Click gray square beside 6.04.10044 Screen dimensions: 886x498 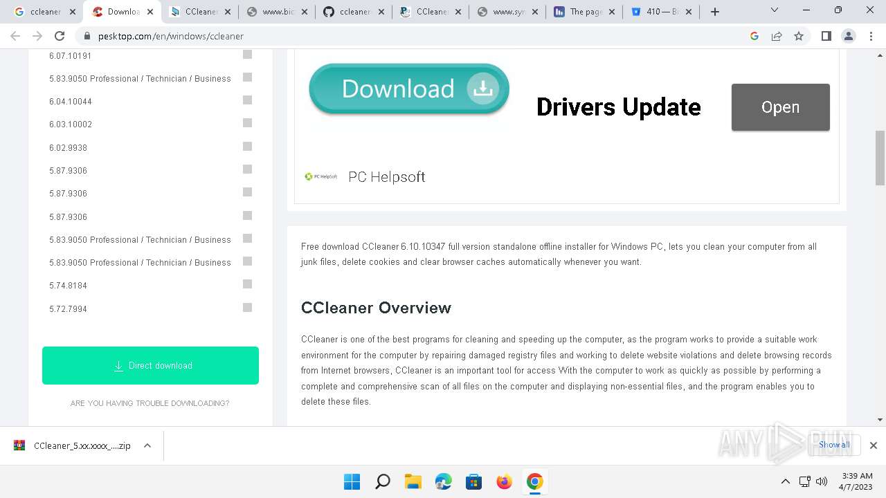pyautogui.click(x=247, y=100)
